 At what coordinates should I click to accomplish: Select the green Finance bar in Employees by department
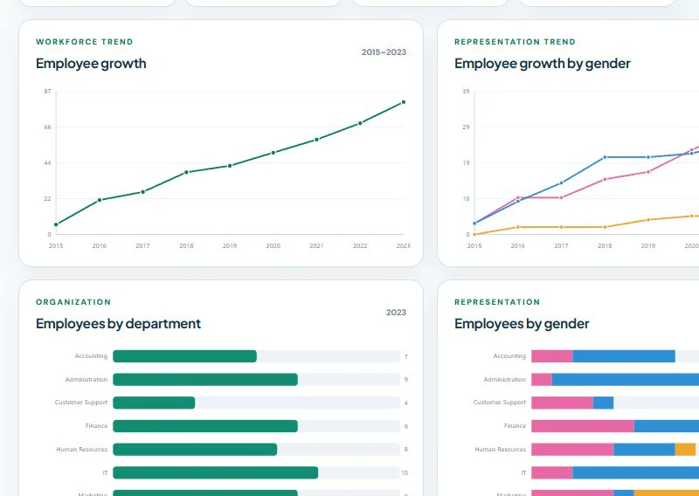tap(205, 426)
